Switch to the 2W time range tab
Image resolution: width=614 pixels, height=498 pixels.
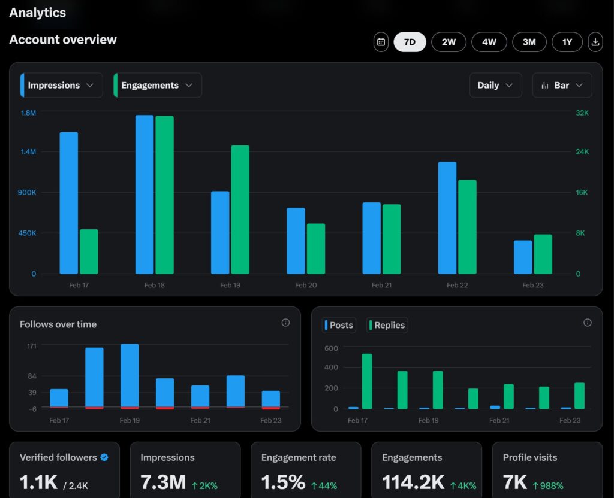coord(449,42)
